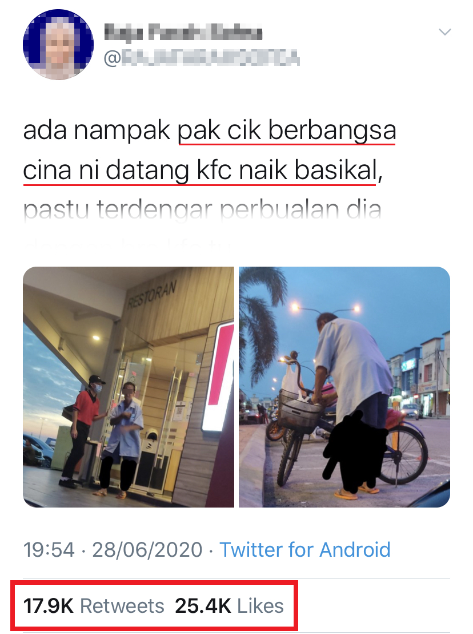Select the words 'ada nampak' at tweet start

click(97, 131)
